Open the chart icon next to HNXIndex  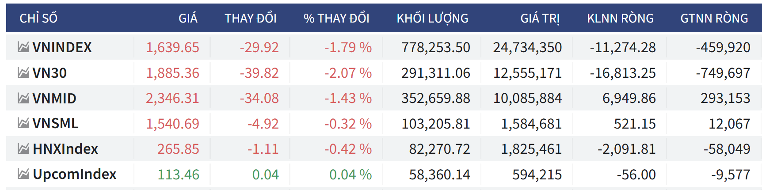(x=23, y=149)
